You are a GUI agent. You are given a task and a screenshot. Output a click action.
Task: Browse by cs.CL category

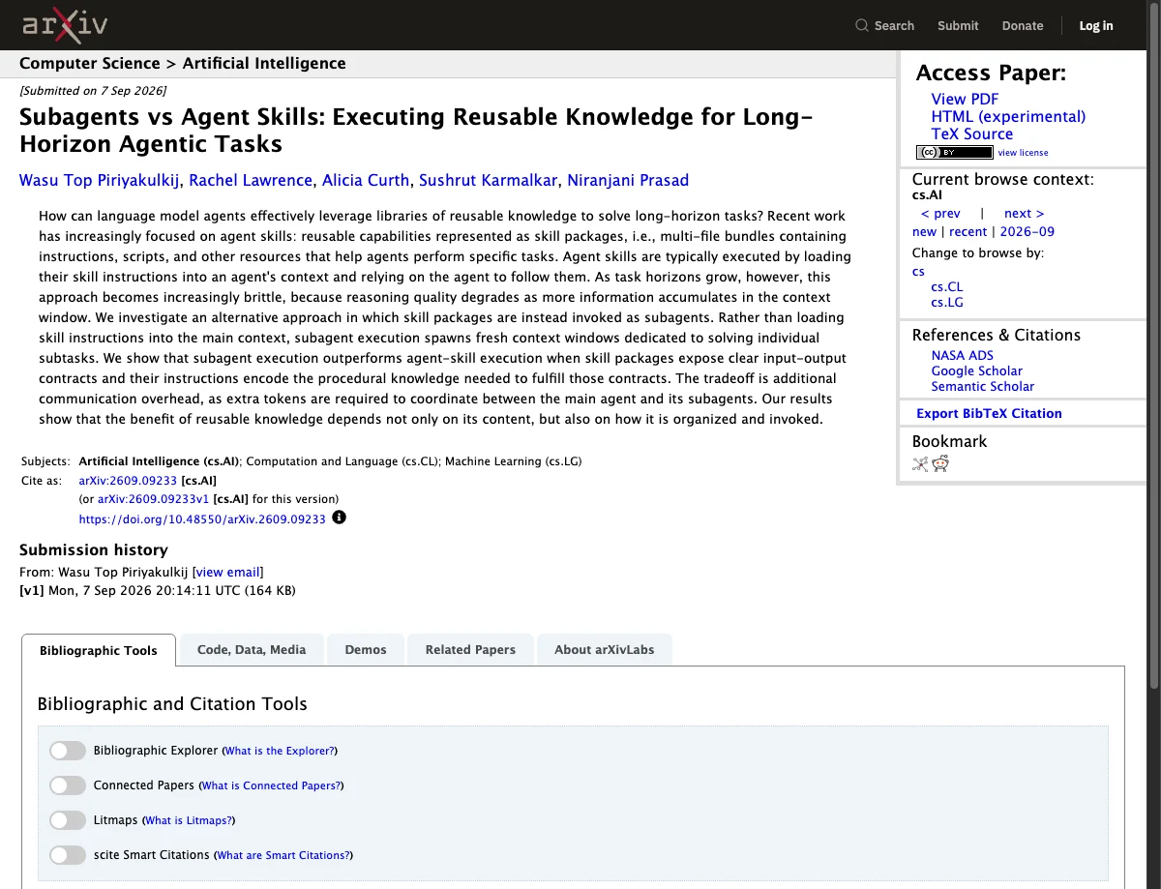947,286
